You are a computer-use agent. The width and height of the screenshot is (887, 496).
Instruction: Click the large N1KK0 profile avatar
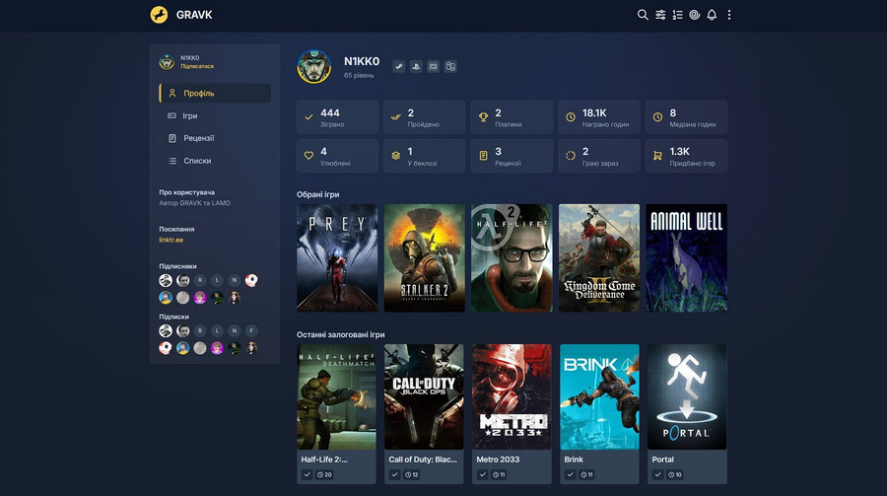coord(314,66)
